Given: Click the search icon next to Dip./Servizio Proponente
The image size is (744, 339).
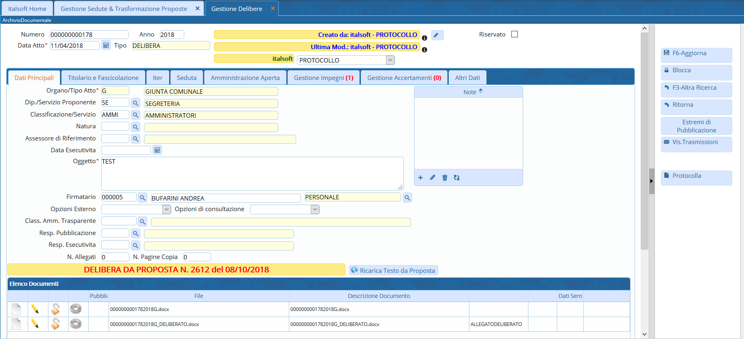Looking at the screenshot, I should pyautogui.click(x=136, y=103).
